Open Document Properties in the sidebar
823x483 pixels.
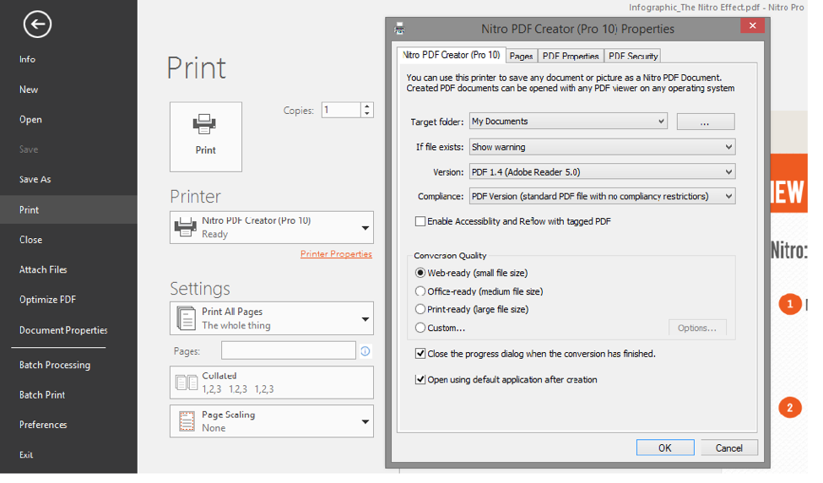point(63,330)
